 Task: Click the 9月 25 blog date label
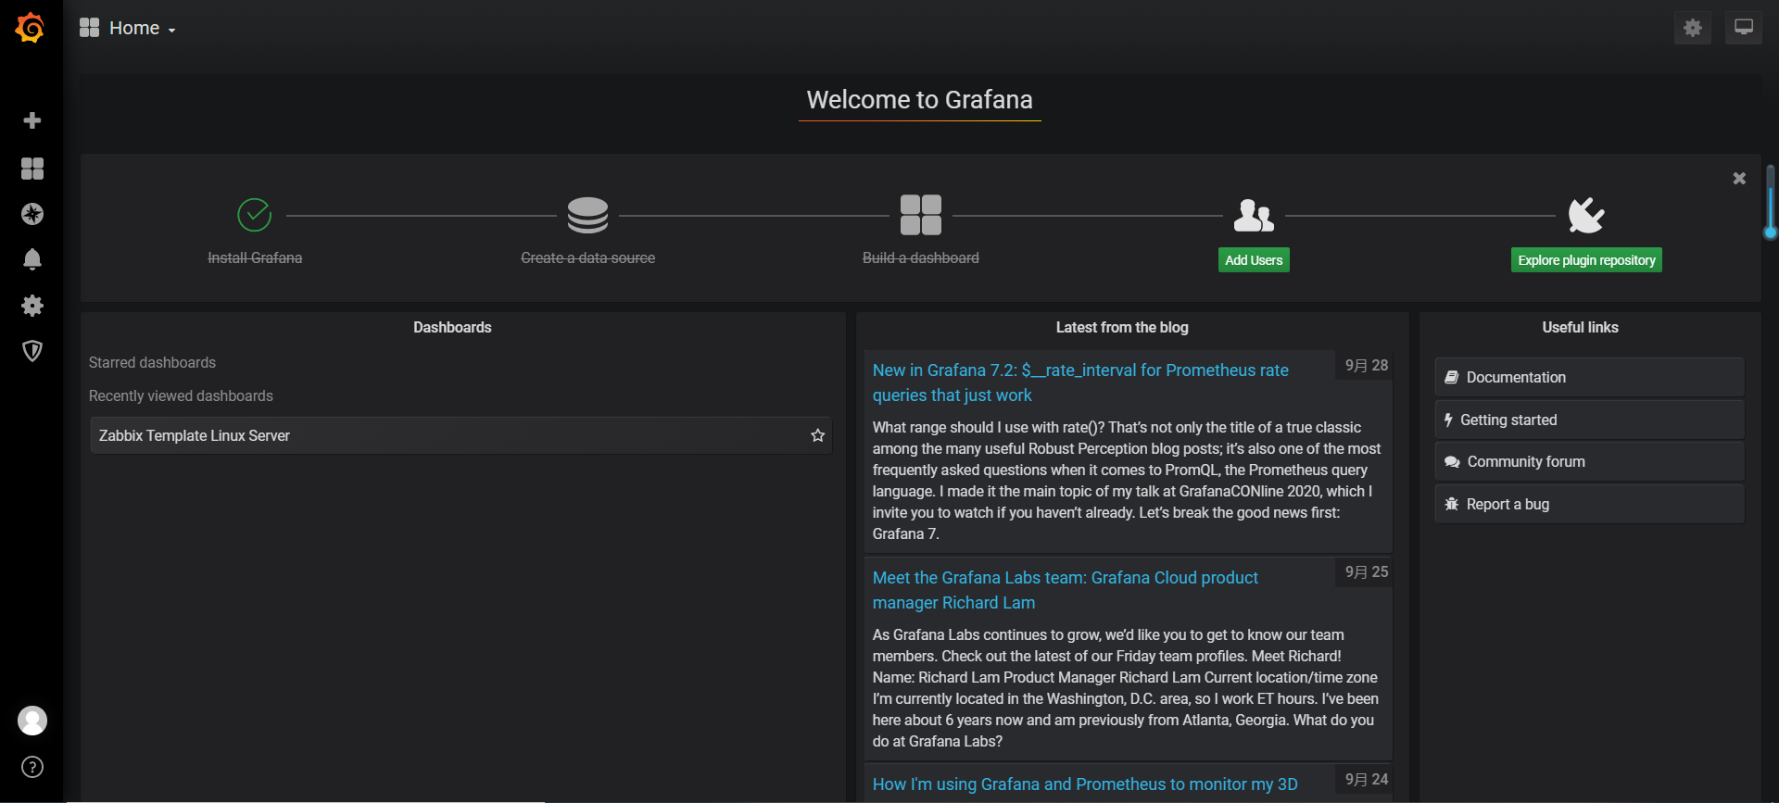click(x=1367, y=572)
